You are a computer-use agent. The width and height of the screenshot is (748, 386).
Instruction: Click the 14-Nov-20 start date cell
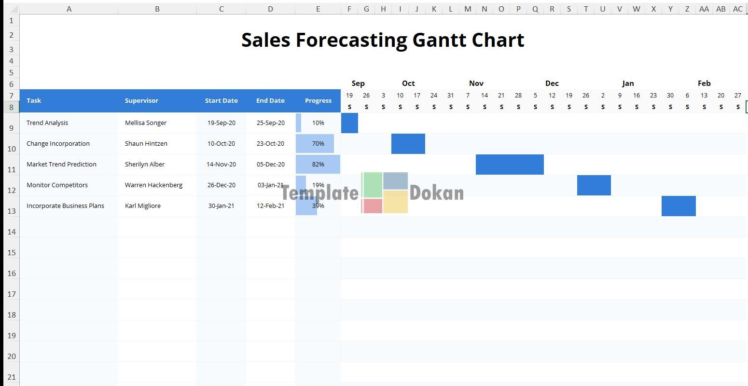click(221, 164)
